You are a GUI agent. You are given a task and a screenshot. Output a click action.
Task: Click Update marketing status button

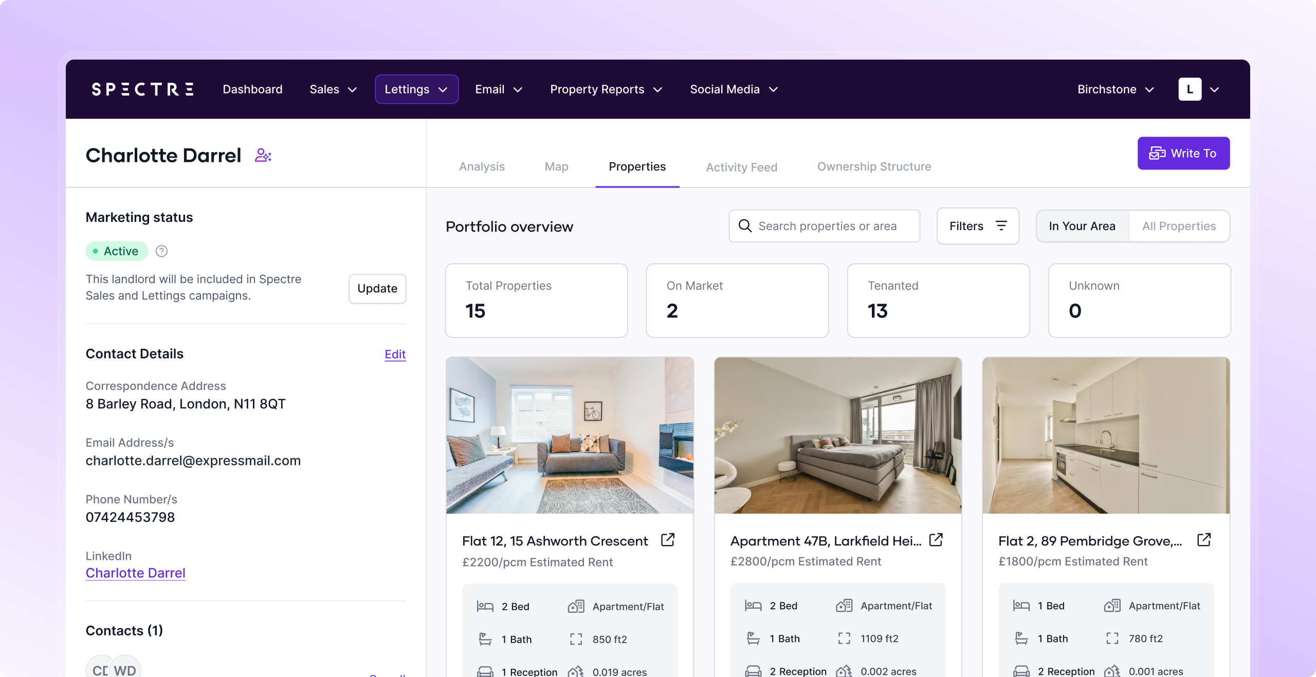tap(377, 289)
